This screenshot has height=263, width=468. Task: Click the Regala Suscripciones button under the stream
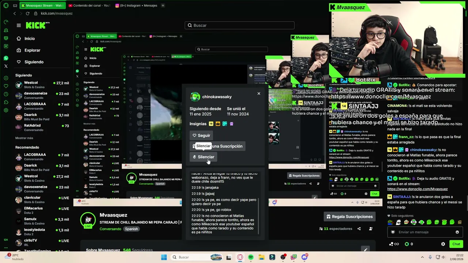(x=350, y=217)
